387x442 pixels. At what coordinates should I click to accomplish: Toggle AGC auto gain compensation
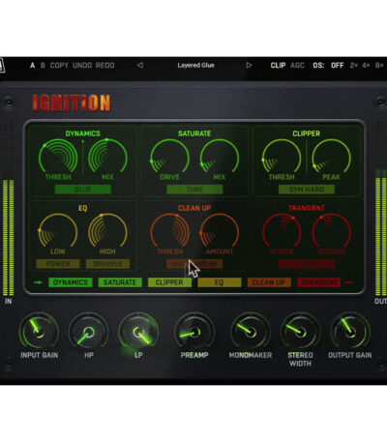coord(297,66)
